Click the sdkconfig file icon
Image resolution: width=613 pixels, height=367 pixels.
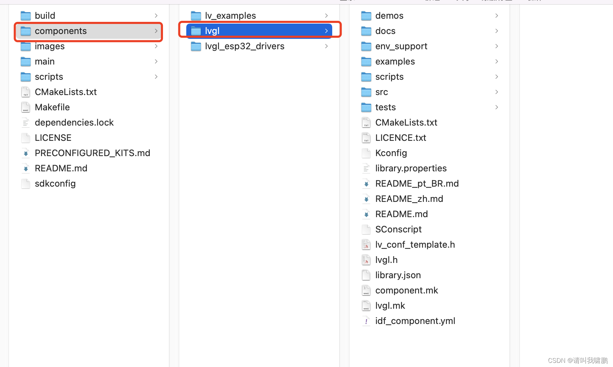pyautogui.click(x=26, y=183)
